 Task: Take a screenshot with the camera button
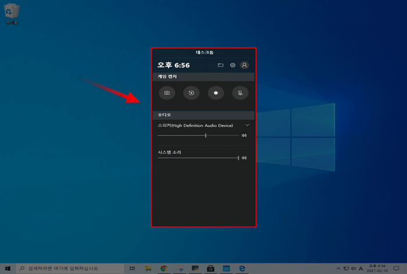[167, 93]
